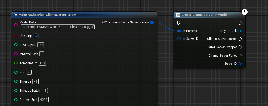Click the AIChat Plus Cllama Server Param output pin
This screenshot has width=268, height=106.
[x=152, y=22]
